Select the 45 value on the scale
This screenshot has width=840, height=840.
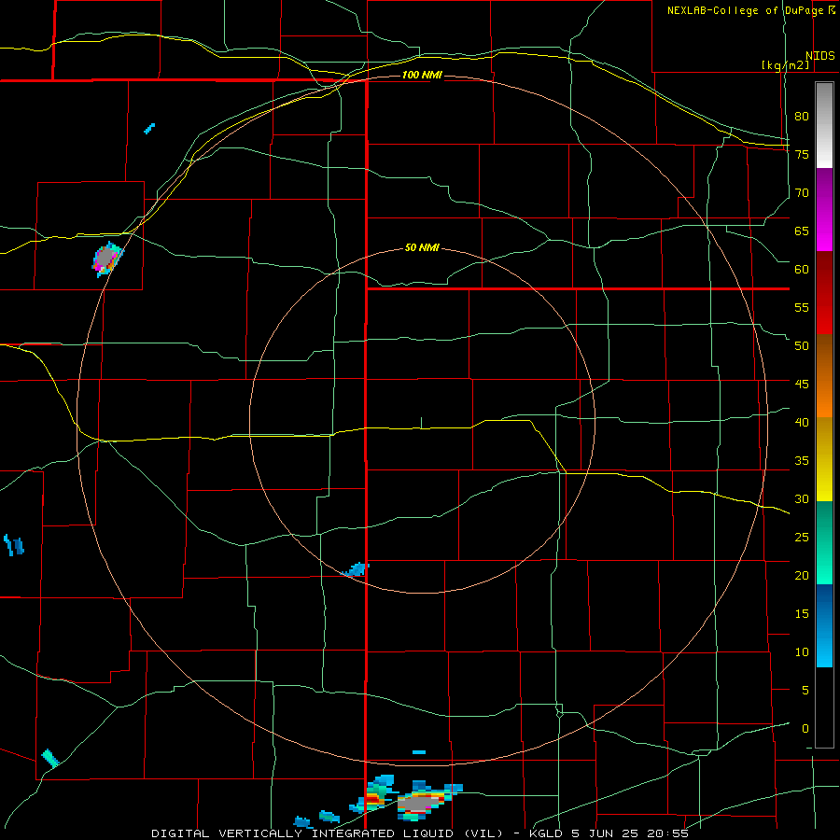click(802, 385)
